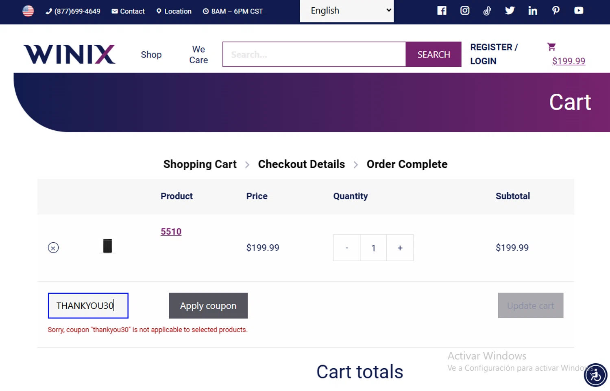Click the Update cart button
Screen dimensions: 610x391
[531, 305]
